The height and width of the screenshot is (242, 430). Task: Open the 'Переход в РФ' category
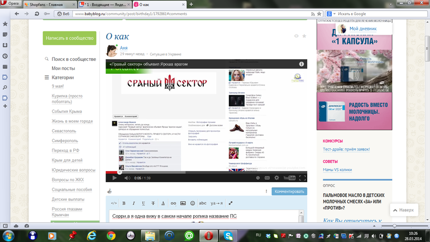coord(65,150)
